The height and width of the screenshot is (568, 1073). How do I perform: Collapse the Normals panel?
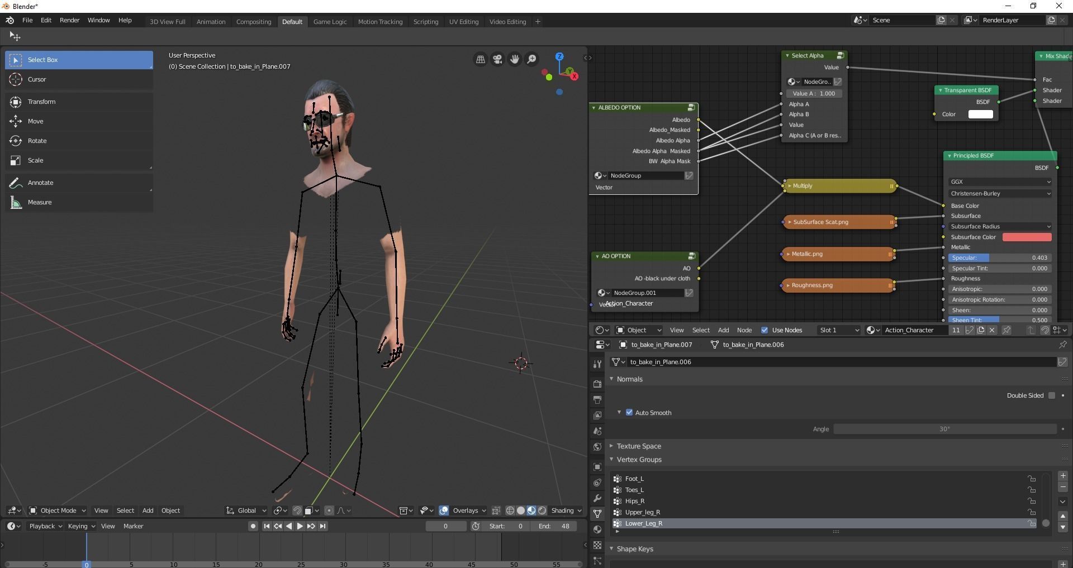pyautogui.click(x=611, y=379)
